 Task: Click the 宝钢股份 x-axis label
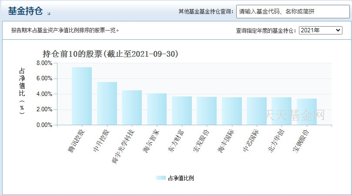coord(301,140)
